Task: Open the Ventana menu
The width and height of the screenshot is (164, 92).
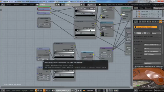Action: [25, 5]
